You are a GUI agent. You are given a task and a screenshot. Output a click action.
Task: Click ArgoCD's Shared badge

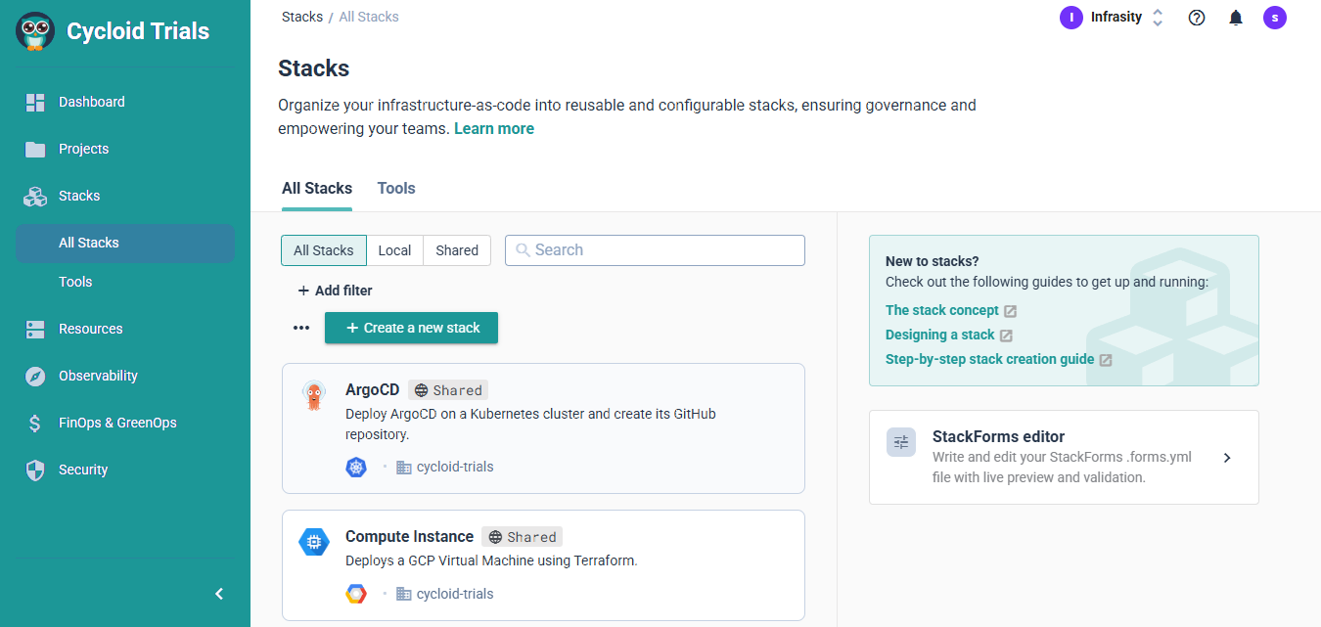coord(448,389)
